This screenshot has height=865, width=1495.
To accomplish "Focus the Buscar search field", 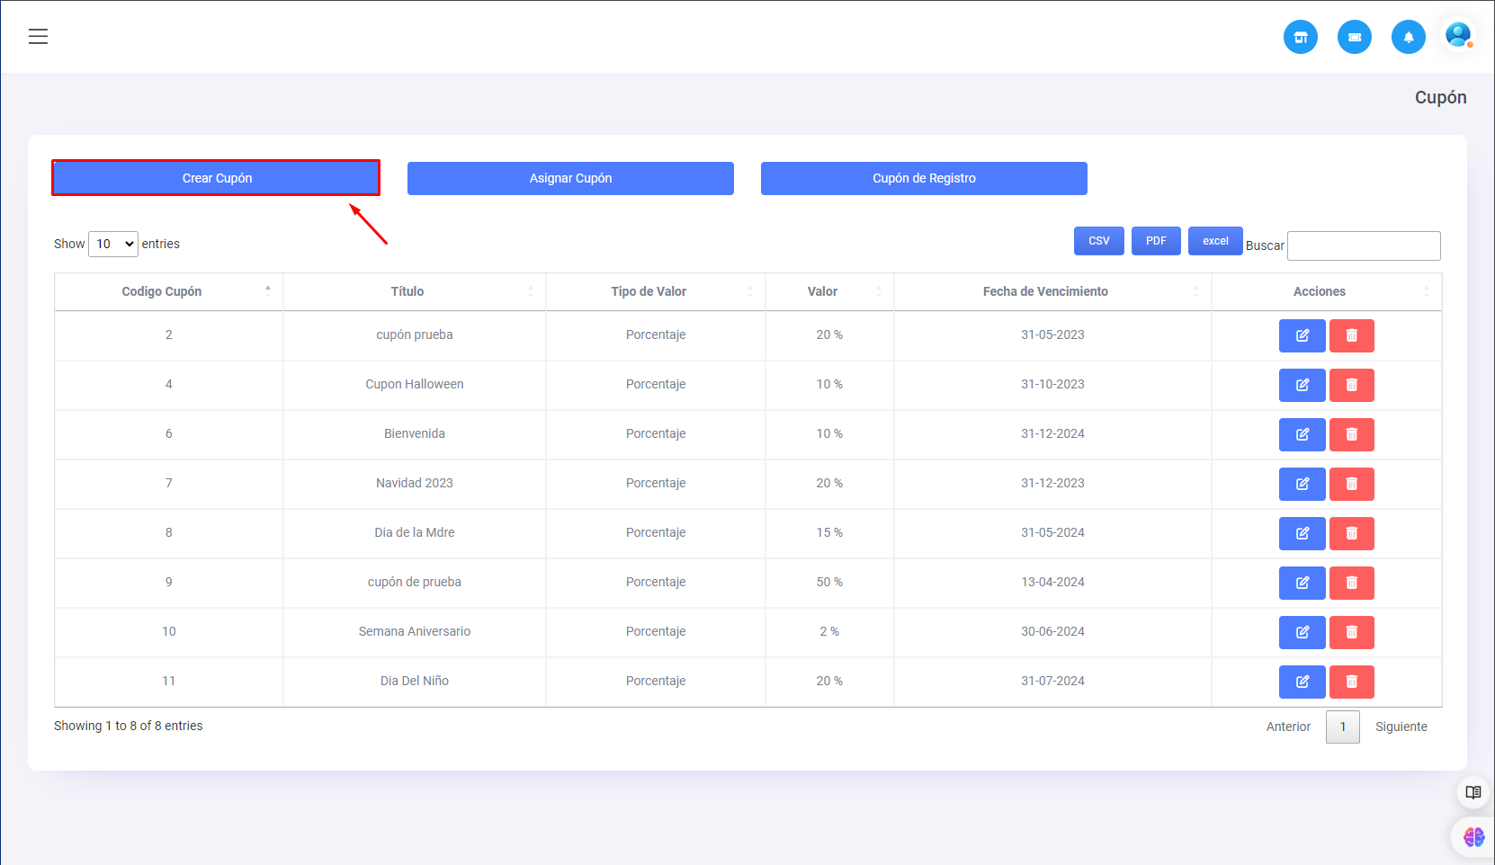I will point(1363,245).
